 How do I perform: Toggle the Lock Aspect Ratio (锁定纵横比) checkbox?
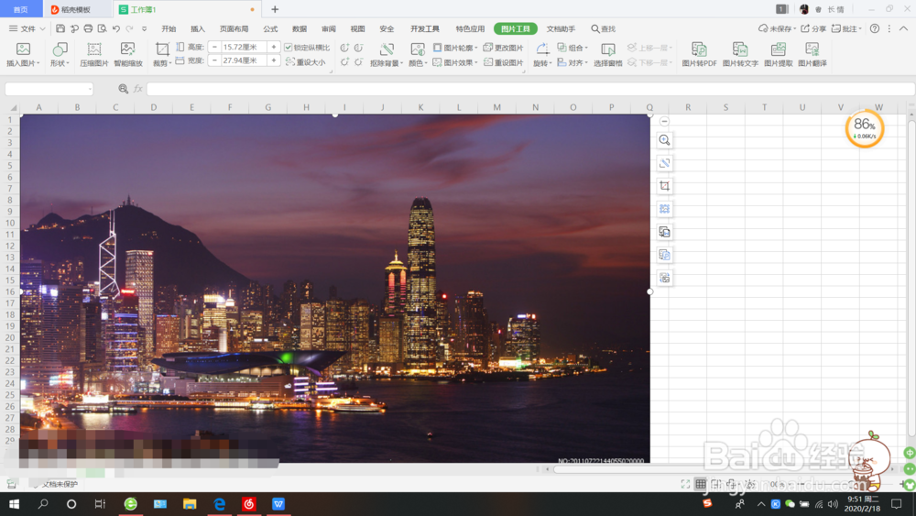click(x=288, y=48)
